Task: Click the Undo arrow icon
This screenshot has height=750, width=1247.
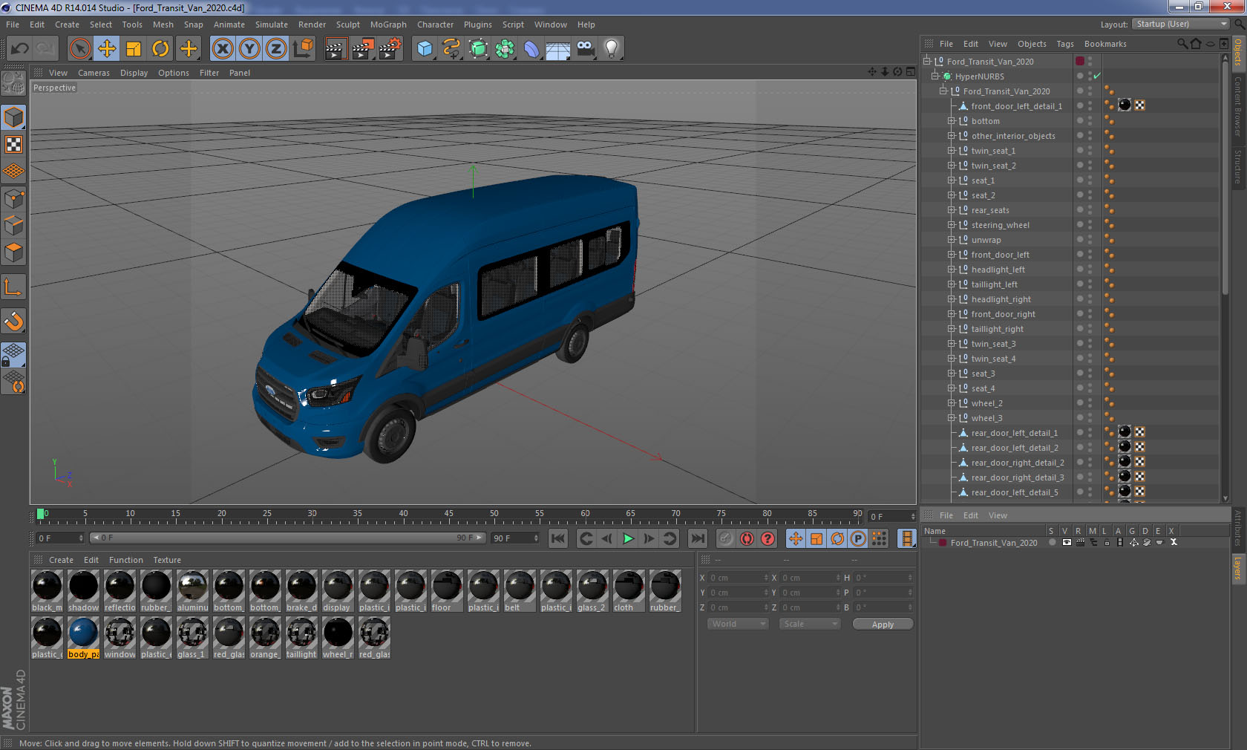Action: tap(19, 49)
